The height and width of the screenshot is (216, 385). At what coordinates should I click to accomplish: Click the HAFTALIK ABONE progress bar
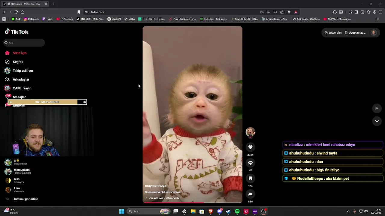tap(47, 102)
